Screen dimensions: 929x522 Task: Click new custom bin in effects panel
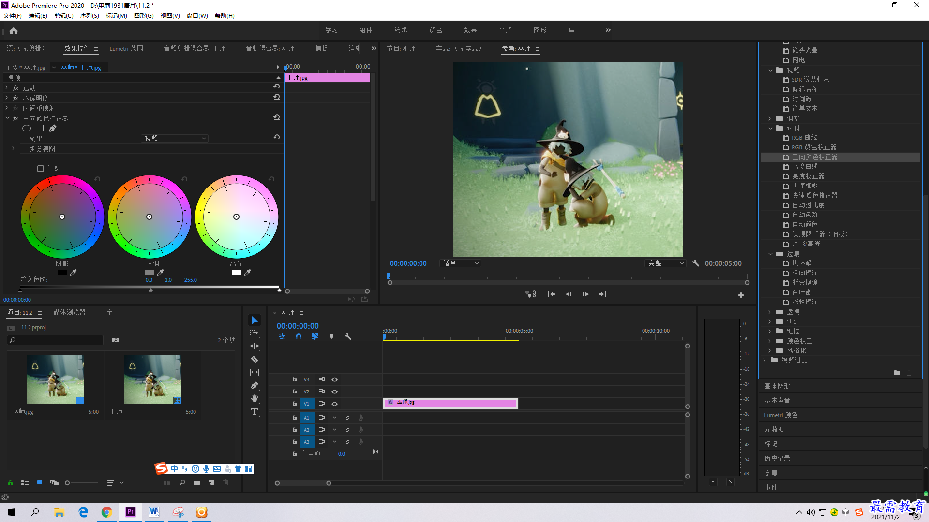(x=897, y=373)
